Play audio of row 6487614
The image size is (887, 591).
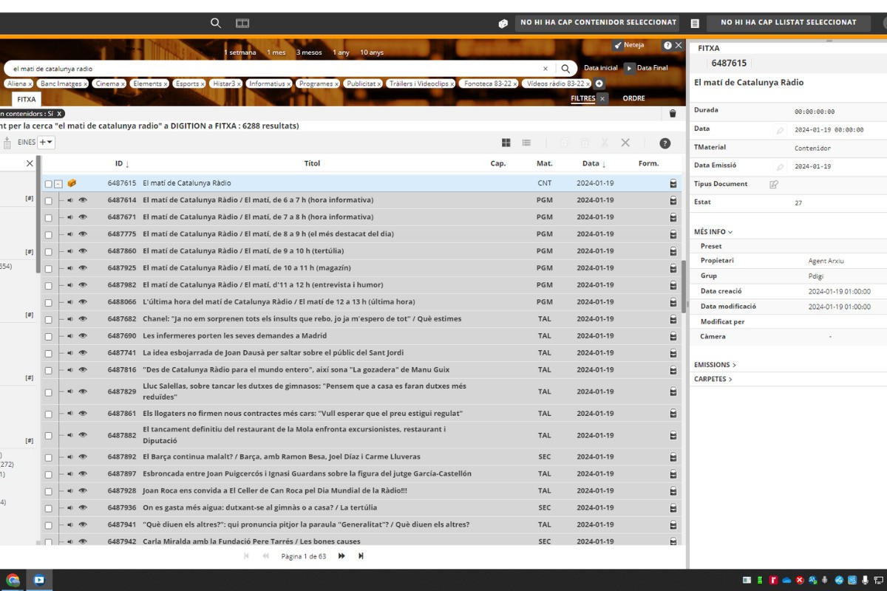tap(70, 200)
